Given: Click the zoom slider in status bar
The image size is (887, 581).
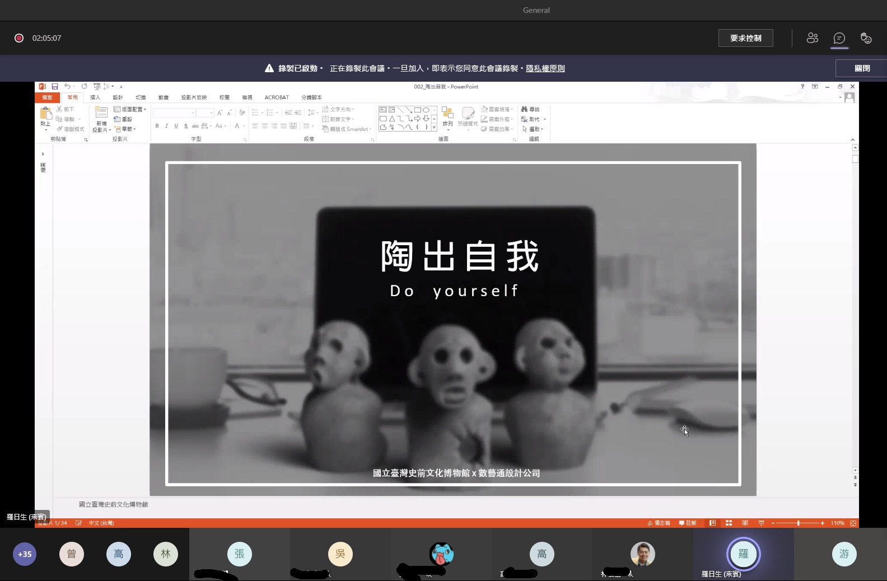Looking at the screenshot, I should pos(798,523).
